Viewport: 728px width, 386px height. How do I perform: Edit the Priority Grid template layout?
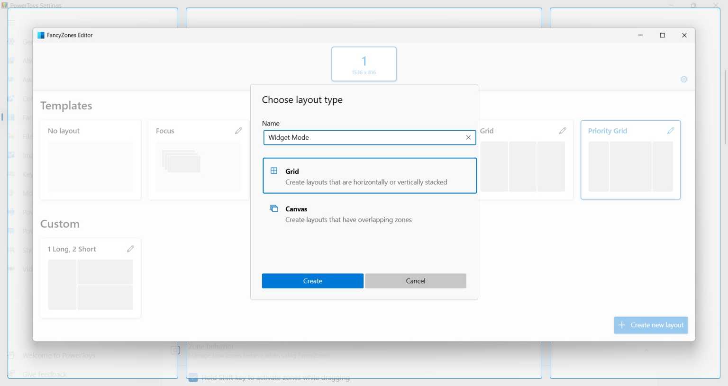point(671,130)
